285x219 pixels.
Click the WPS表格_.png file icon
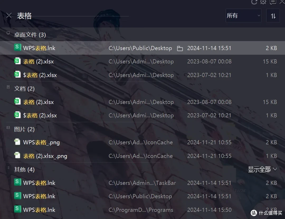click(17, 142)
